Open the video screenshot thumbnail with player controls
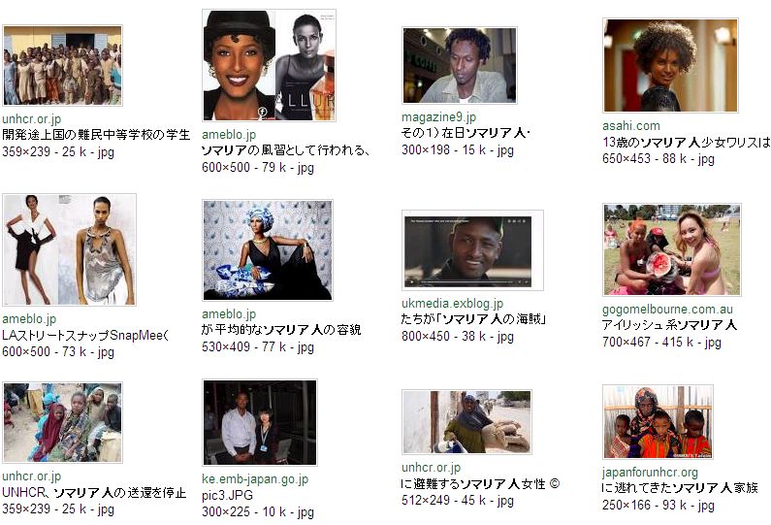 [x=472, y=250]
